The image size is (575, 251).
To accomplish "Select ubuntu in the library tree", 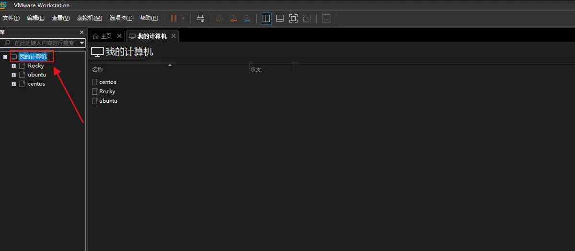I will [x=37, y=75].
